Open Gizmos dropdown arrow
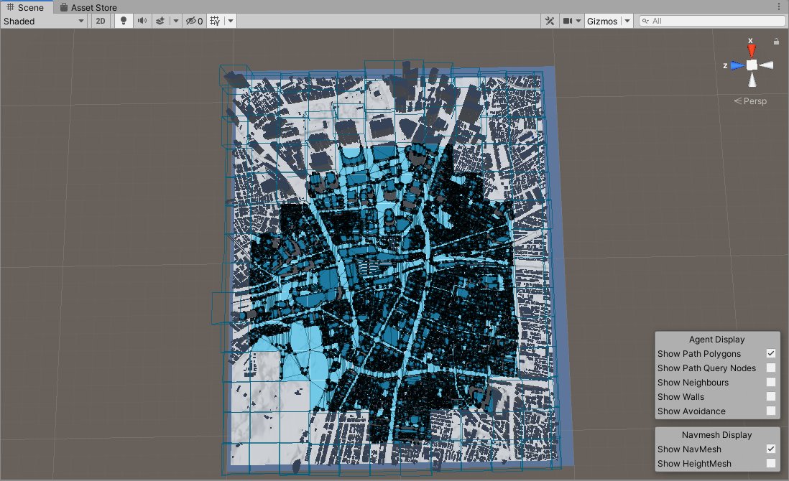 (627, 21)
